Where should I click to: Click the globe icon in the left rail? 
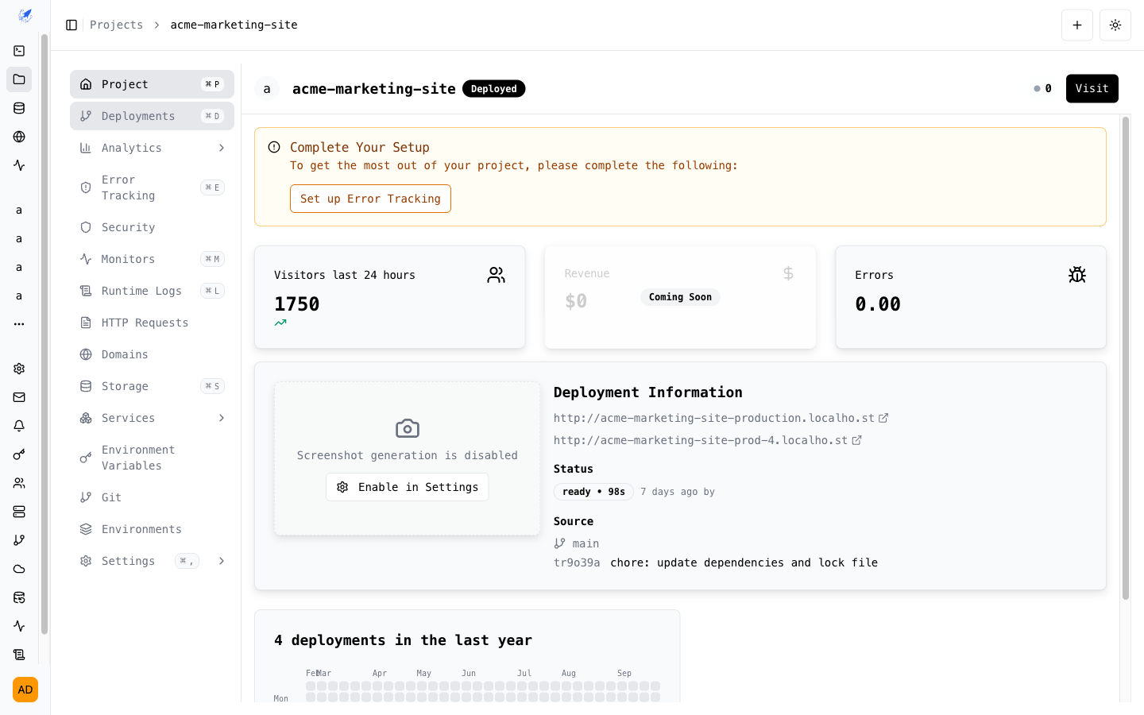[x=19, y=137]
